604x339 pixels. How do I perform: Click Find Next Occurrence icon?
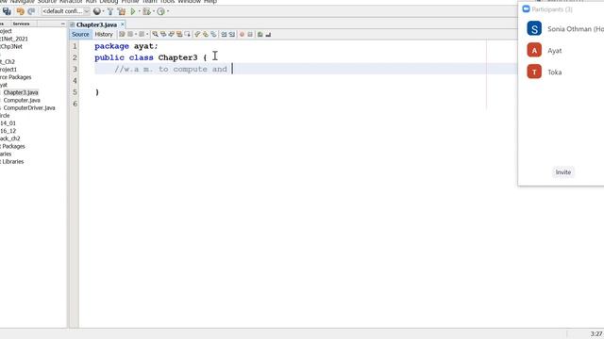click(171, 34)
